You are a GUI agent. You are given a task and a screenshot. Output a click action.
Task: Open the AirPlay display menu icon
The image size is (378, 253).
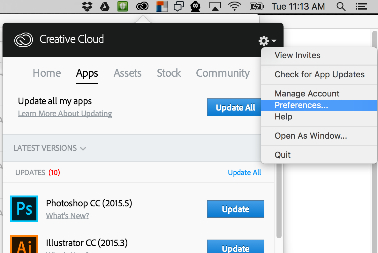[x=215, y=6]
